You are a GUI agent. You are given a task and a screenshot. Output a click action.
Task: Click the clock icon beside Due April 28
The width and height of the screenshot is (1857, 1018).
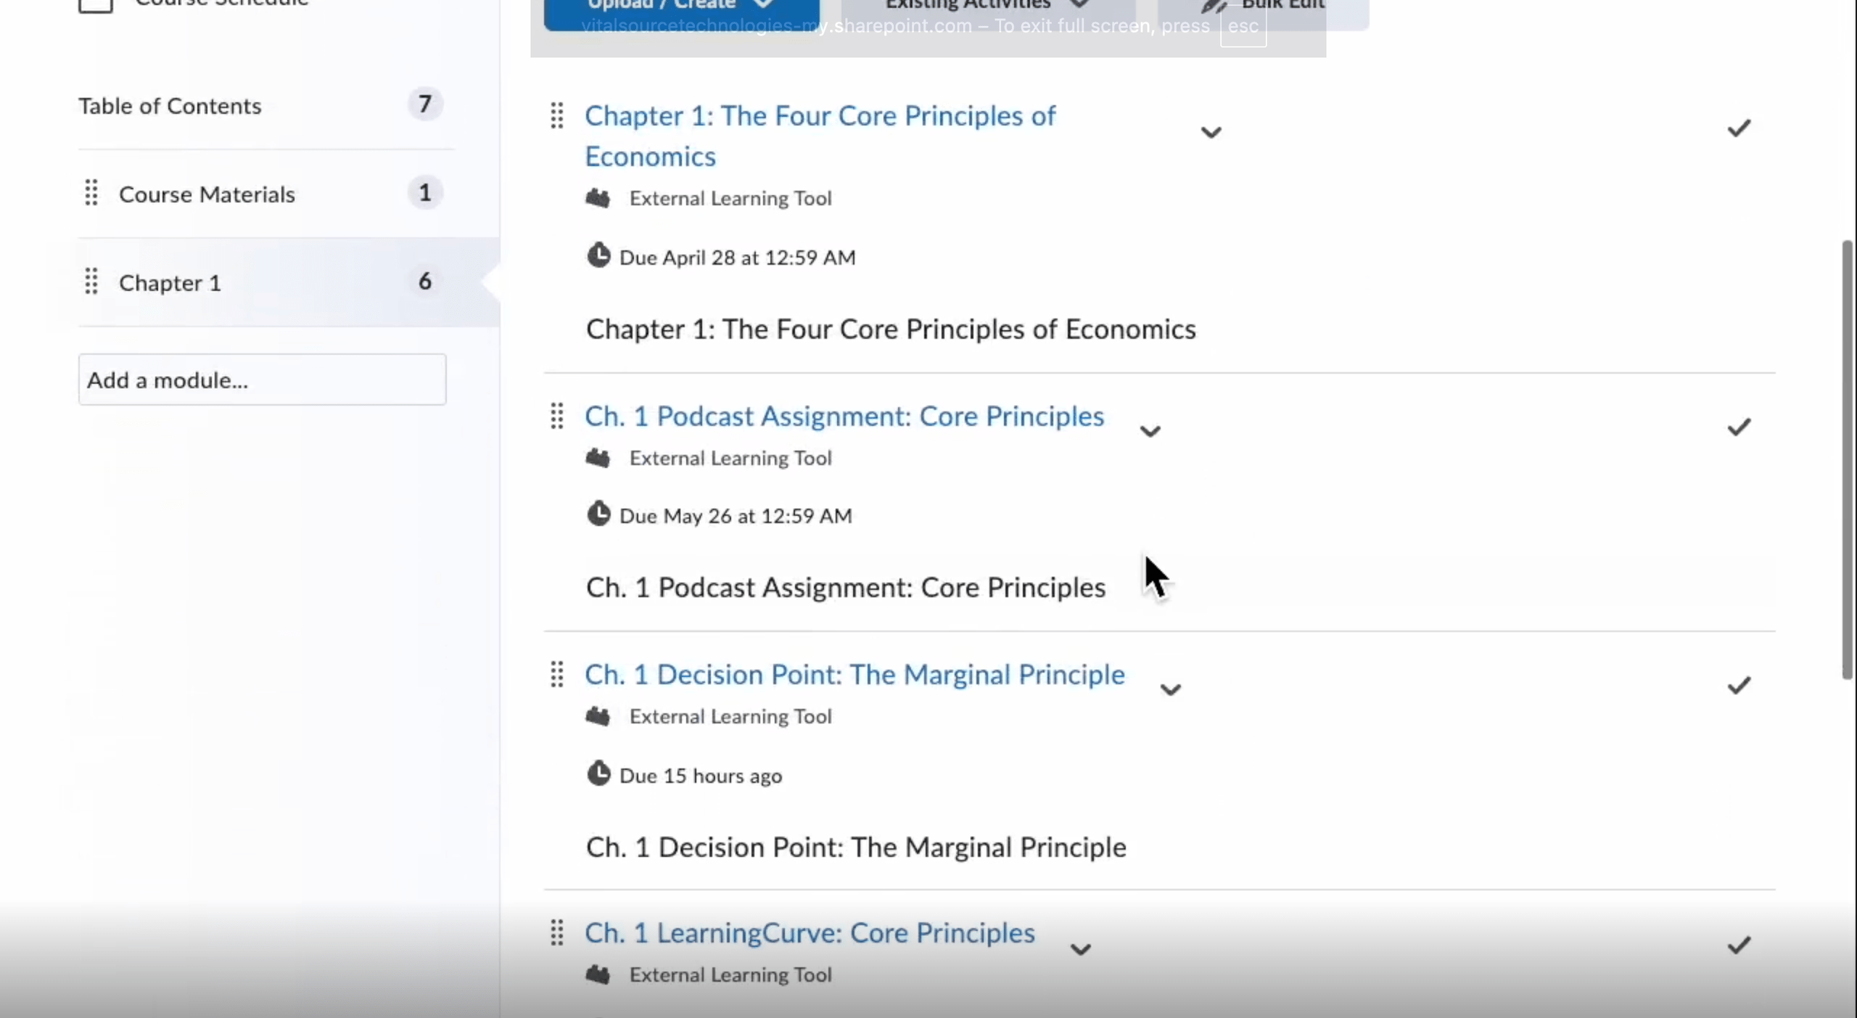click(599, 255)
